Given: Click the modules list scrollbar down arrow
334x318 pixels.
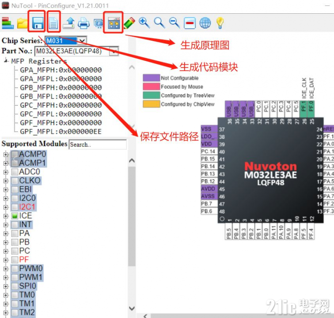Looking at the screenshot, I should click(x=132, y=308).
